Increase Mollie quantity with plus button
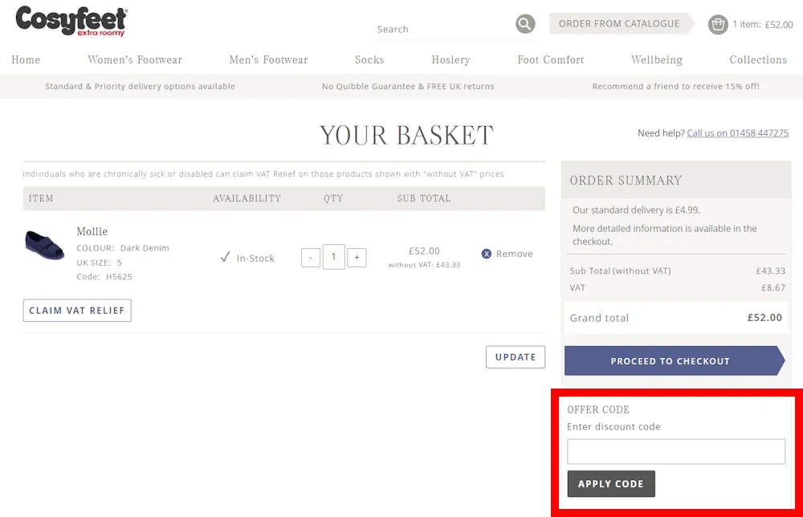The height and width of the screenshot is (517, 803). tap(357, 258)
